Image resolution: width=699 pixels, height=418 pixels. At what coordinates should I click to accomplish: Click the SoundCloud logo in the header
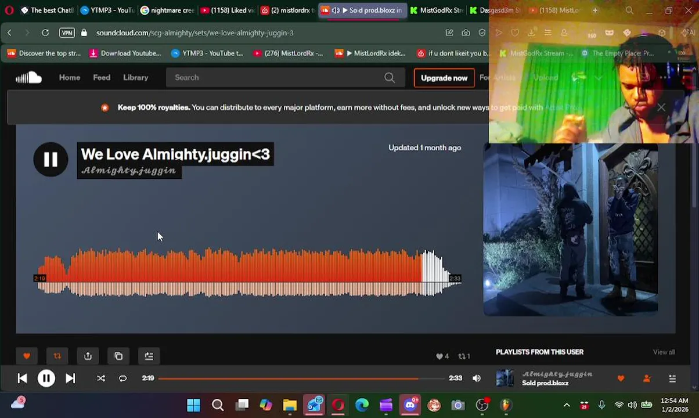point(28,78)
